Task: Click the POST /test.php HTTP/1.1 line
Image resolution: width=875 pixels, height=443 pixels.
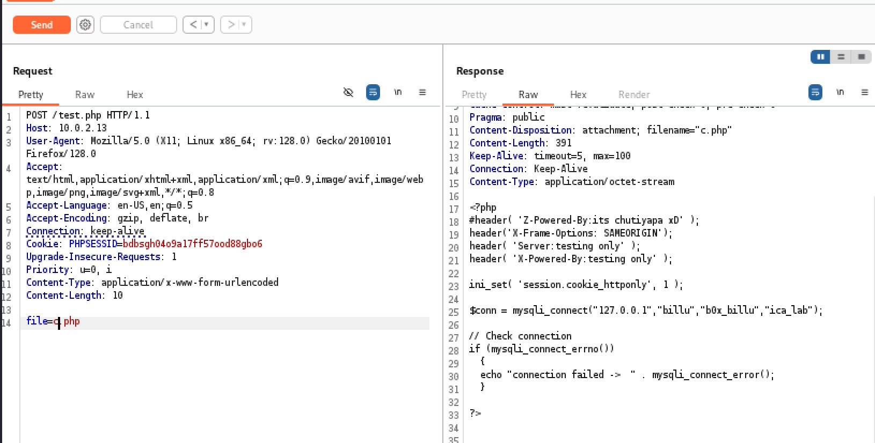Action: pyautogui.click(x=88, y=115)
